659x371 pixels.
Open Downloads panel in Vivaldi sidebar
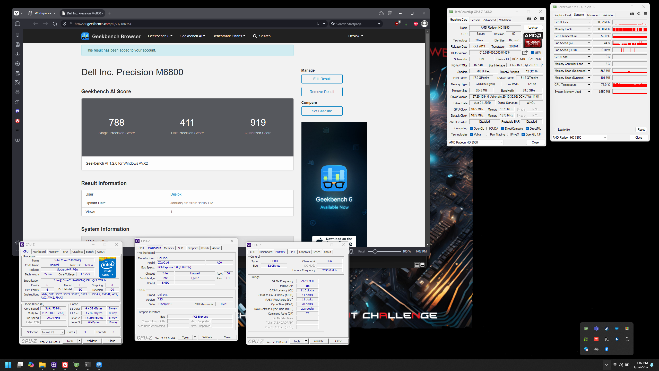18,54
